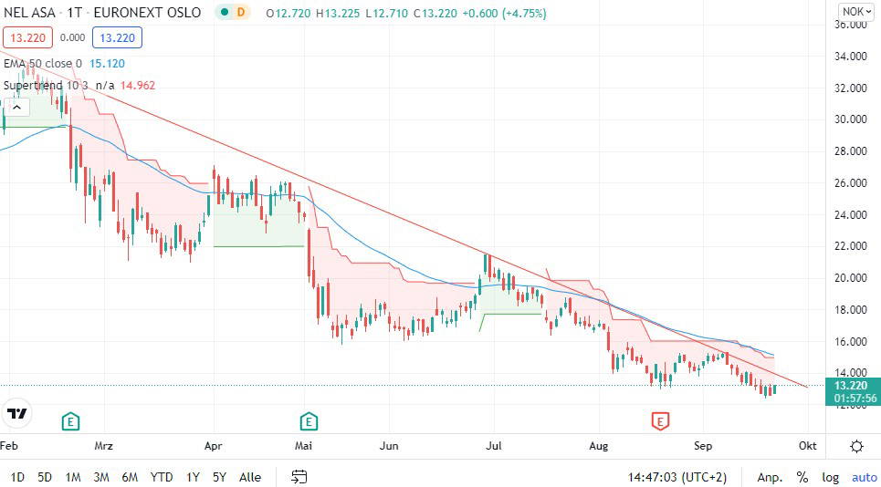Toggle percent scale mode

(x=802, y=478)
